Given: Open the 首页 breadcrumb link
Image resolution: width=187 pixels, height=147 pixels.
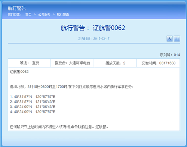Looking at the screenshot, I should click(28, 15).
